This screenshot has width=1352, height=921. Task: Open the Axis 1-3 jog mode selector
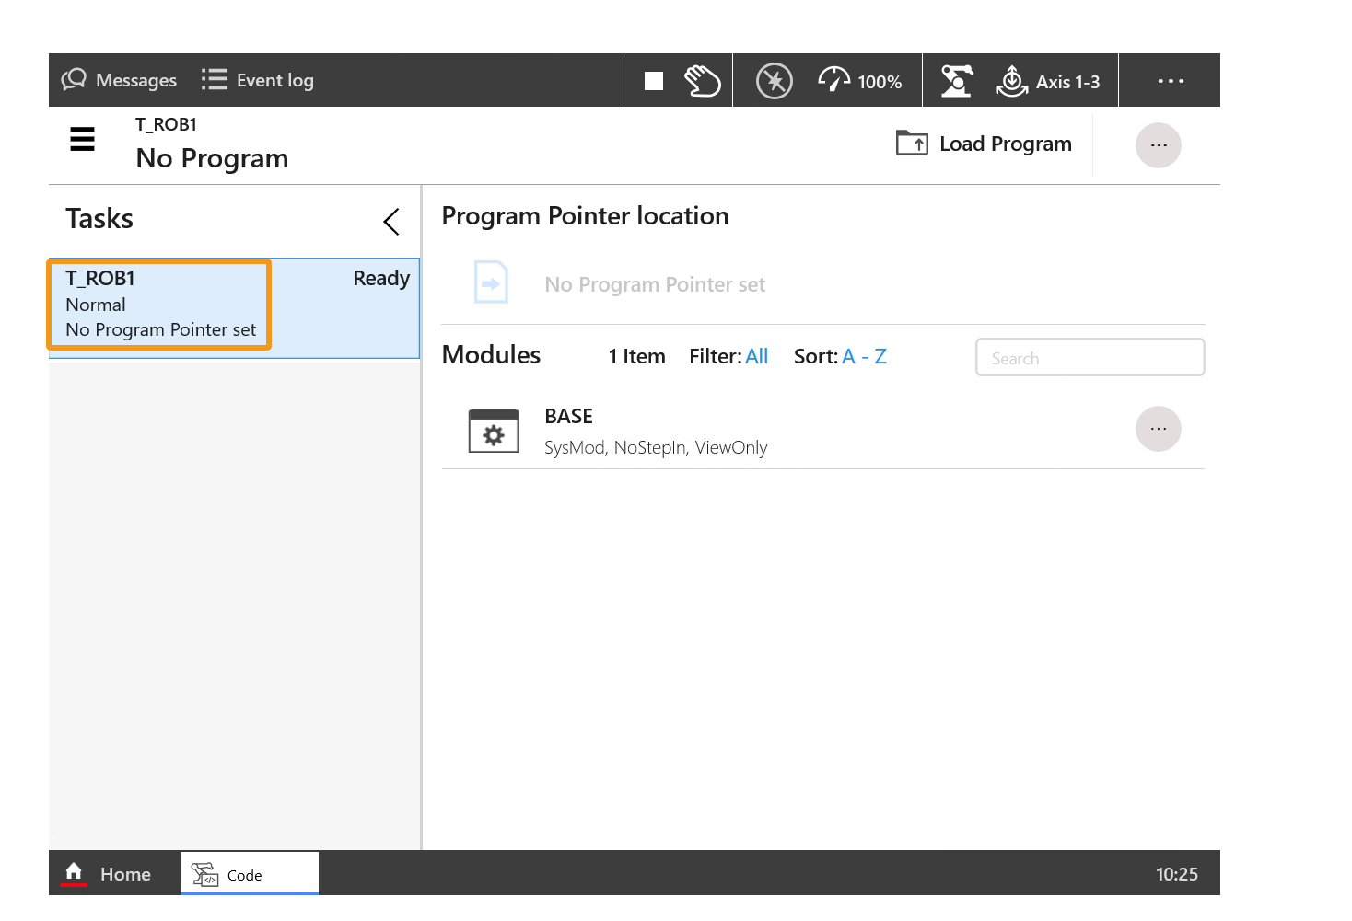pos(1048,81)
